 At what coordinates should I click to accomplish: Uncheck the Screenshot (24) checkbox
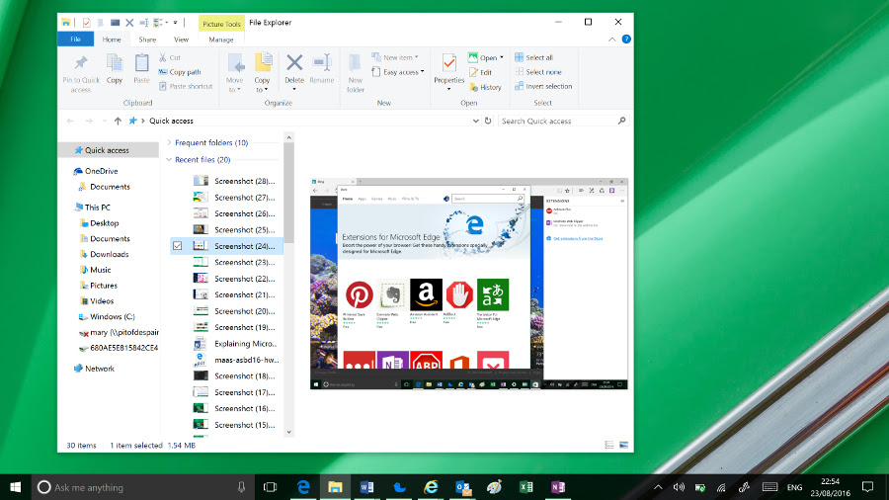(178, 246)
